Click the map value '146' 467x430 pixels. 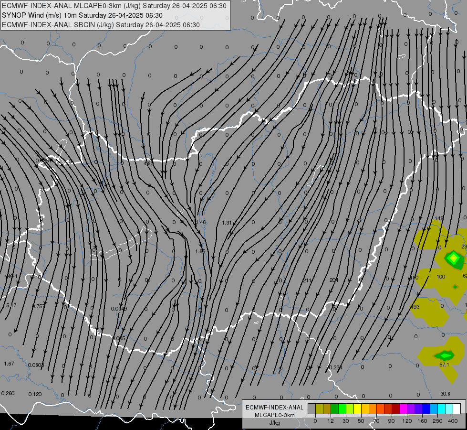coord(439,218)
